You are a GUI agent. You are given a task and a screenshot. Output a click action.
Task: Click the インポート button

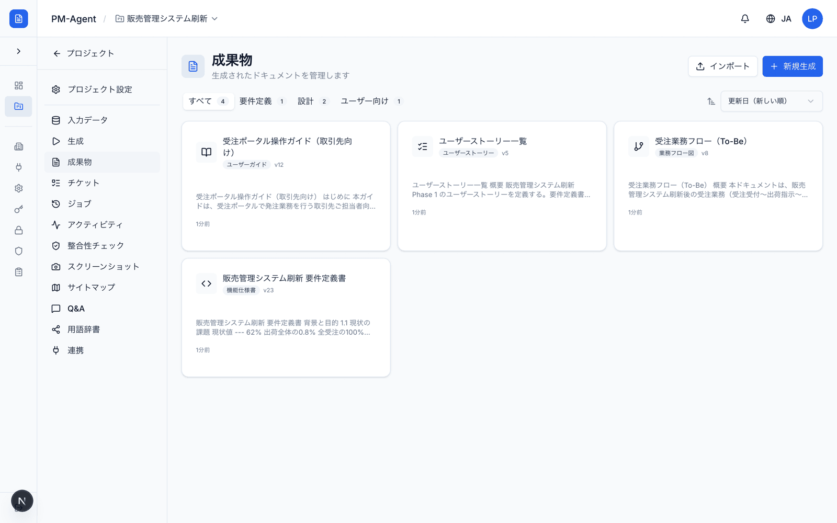722,66
